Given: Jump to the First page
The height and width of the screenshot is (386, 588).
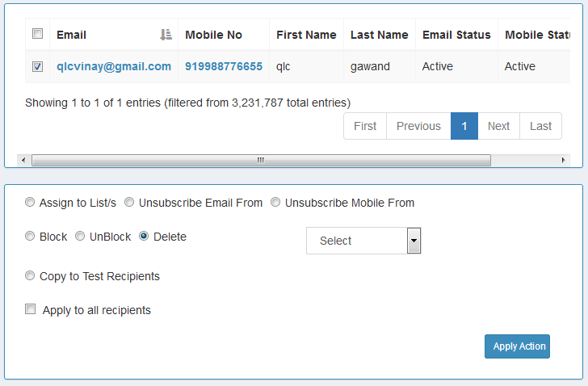Looking at the screenshot, I should tap(365, 126).
